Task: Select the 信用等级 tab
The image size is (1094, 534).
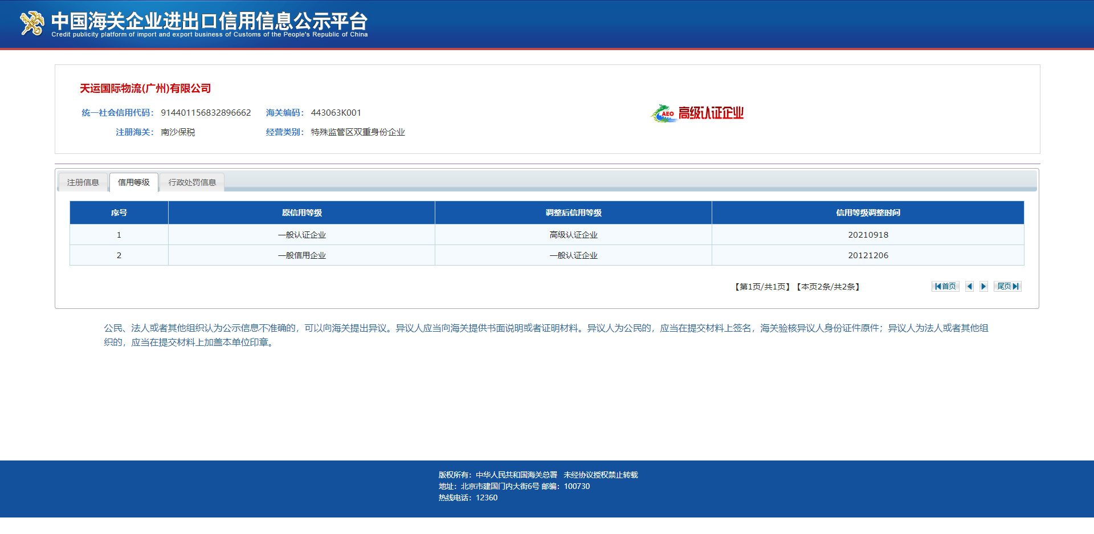Action: click(x=134, y=182)
